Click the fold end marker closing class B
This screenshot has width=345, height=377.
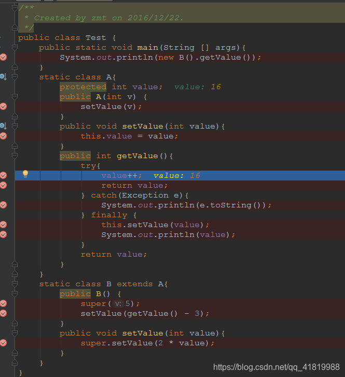tap(15, 362)
